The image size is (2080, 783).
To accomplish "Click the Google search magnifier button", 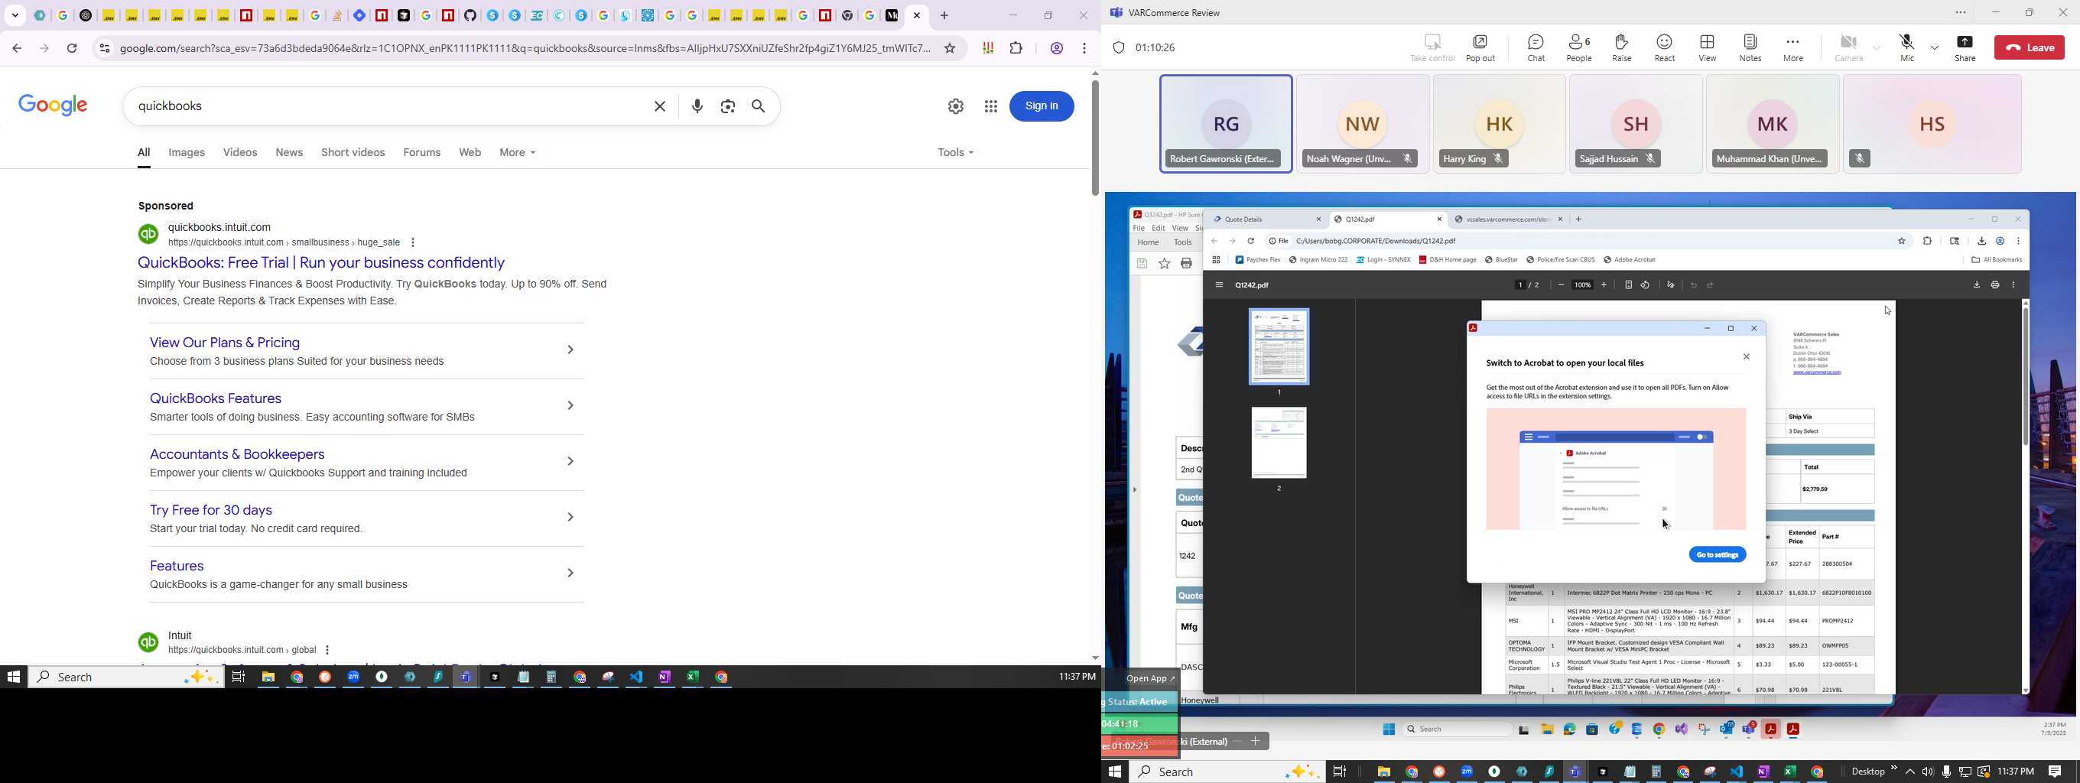I will click(759, 106).
